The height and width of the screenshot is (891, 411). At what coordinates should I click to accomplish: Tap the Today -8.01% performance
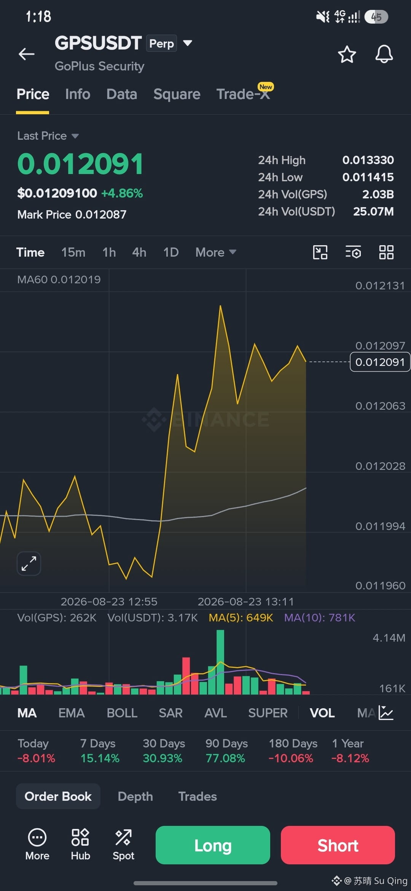click(x=36, y=750)
